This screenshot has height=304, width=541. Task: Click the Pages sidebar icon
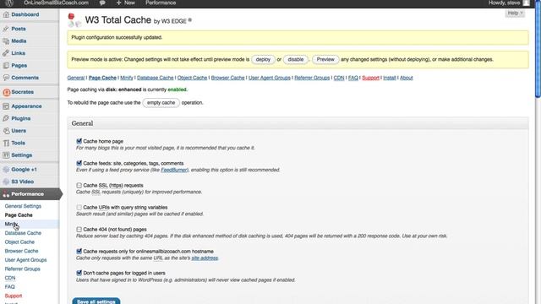(x=6, y=66)
